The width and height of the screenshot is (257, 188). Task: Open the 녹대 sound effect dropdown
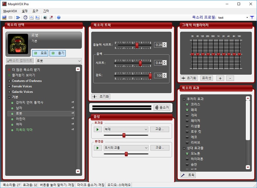point(125,129)
